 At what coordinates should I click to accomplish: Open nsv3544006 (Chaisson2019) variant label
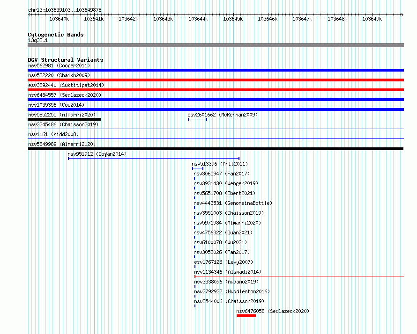229,301
